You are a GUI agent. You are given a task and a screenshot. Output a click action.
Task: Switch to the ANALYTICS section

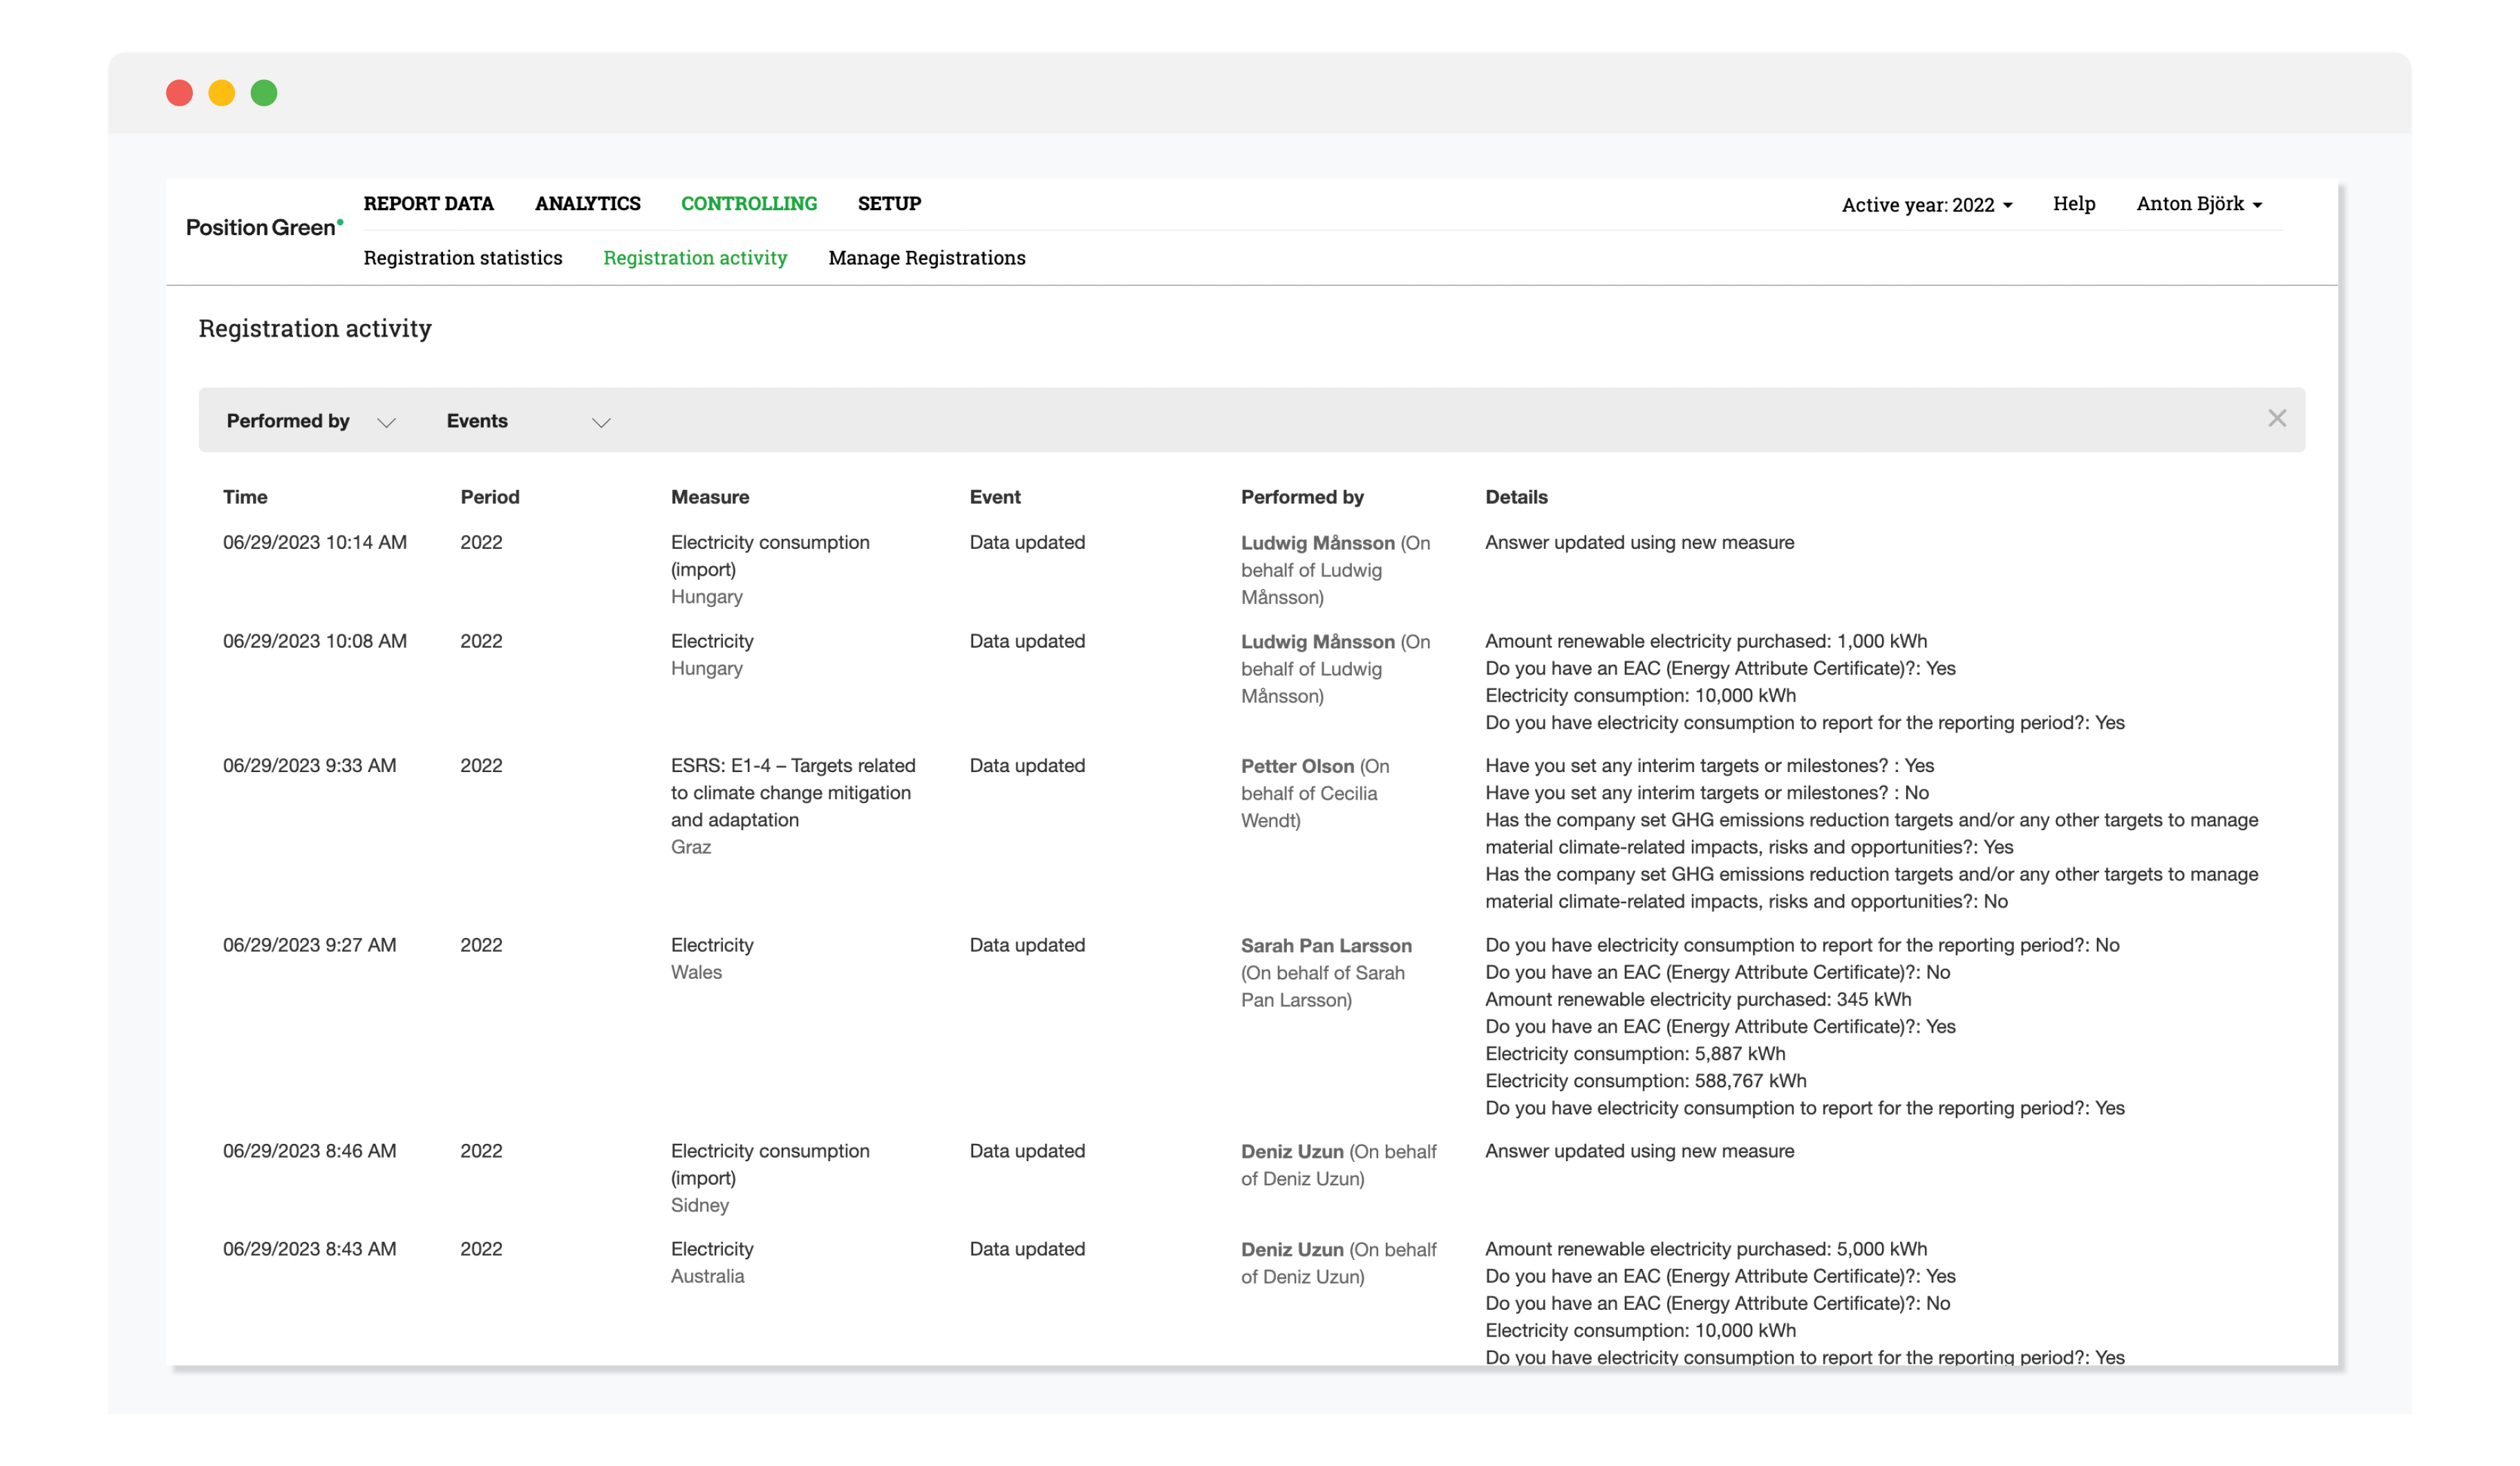pyautogui.click(x=587, y=203)
